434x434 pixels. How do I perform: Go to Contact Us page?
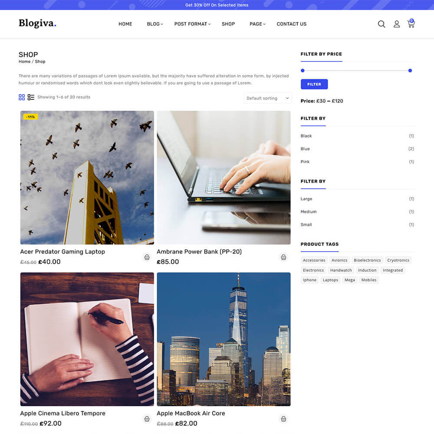pyautogui.click(x=291, y=24)
